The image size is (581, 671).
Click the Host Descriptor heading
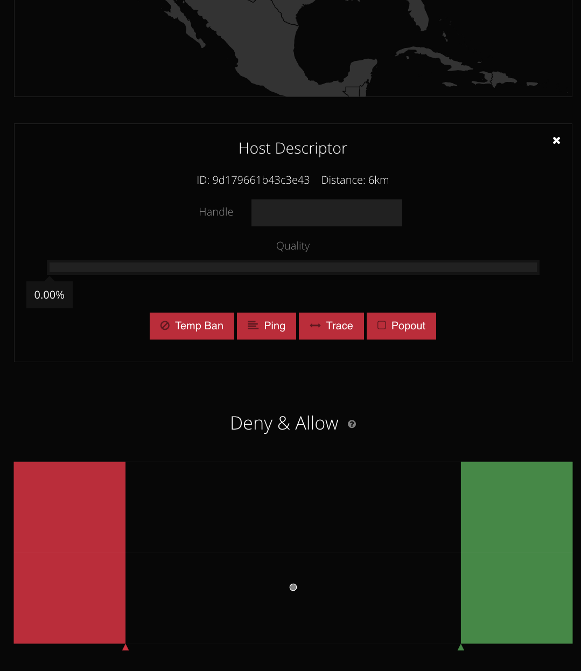tap(293, 148)
